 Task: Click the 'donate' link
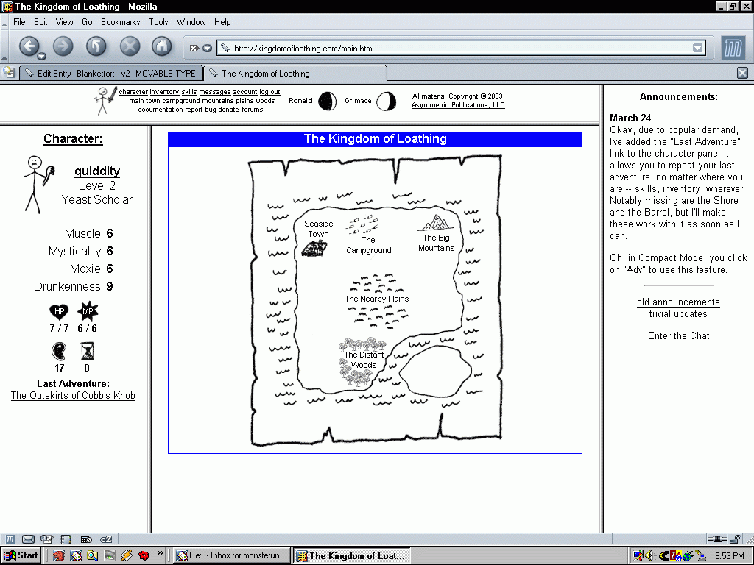228,110
